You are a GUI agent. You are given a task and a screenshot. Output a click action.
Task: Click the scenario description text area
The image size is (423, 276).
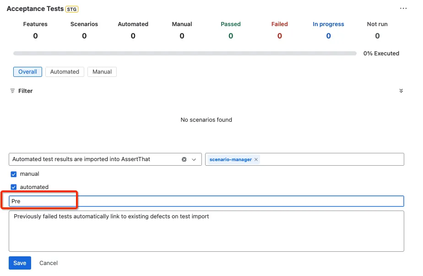click(206, 231)
